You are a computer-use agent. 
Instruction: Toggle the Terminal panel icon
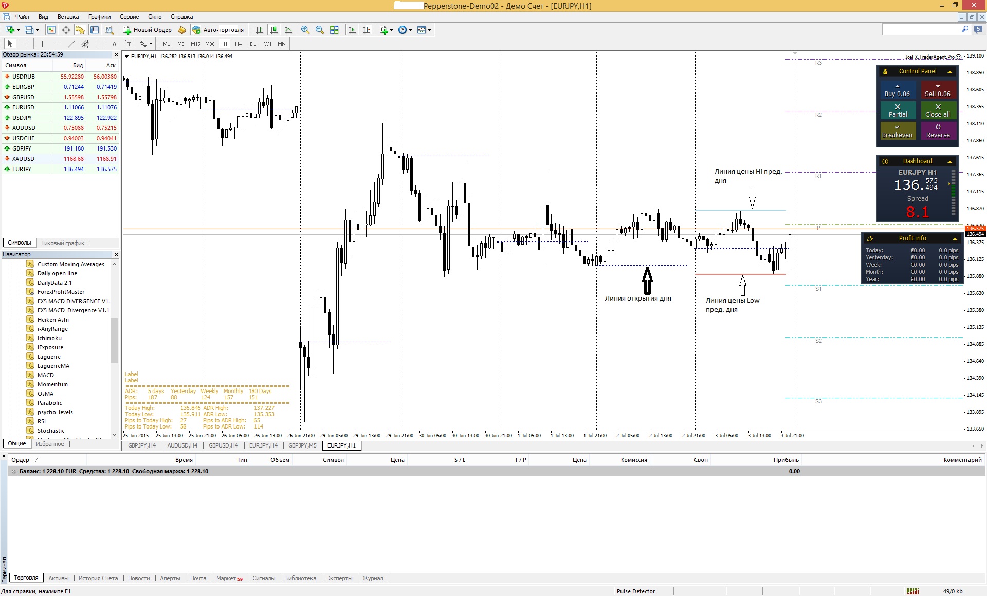coord(95,30)
